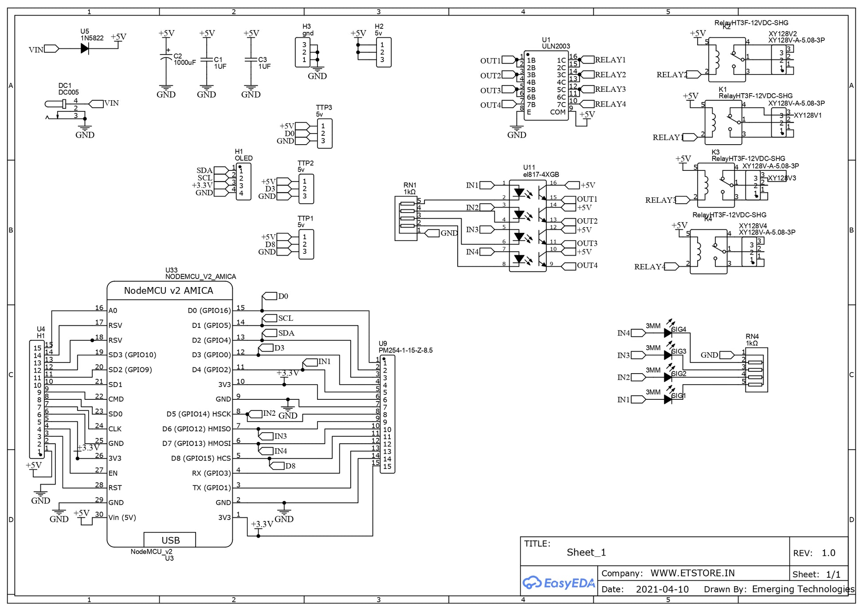Click the SIG4 LED symbol
The width and height of the screenshot is (863, 611).
click(x=668, y=333)
